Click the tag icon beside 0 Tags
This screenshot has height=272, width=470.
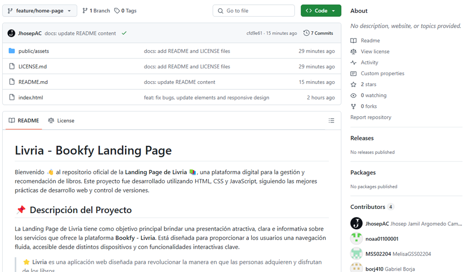pos(117,11)
